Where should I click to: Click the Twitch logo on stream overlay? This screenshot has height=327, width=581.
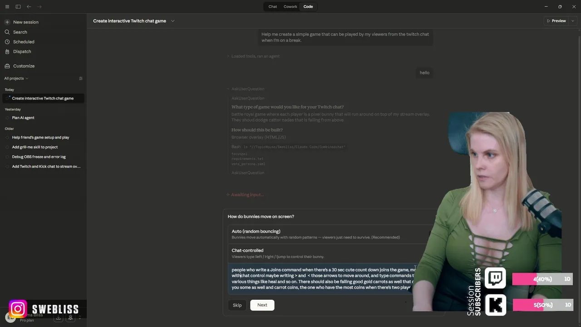pyautogui.click(x=495, y=278)
